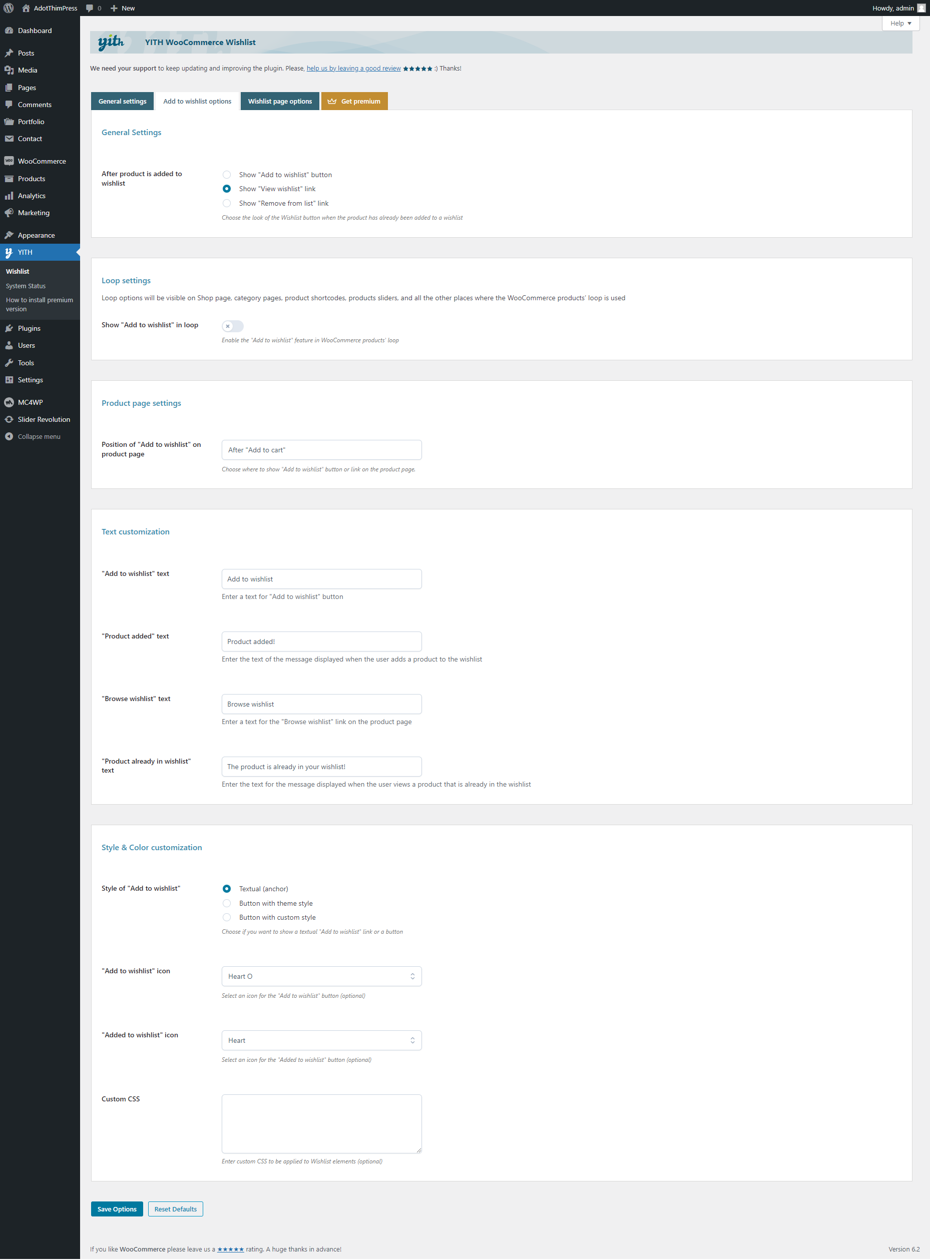Click the "Product added" text field

[321, 642]
